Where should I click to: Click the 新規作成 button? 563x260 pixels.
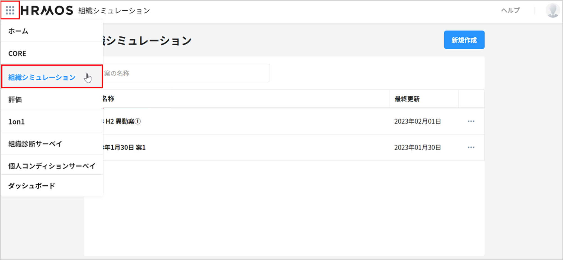(464, 40)
